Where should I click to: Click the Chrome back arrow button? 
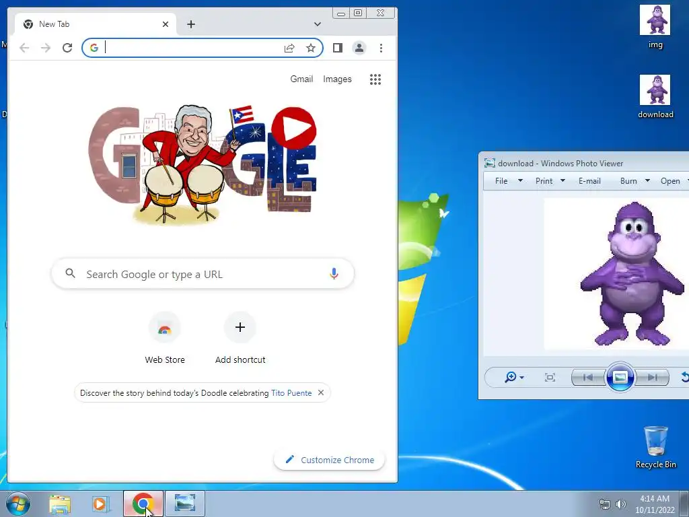tap(24, 48)
